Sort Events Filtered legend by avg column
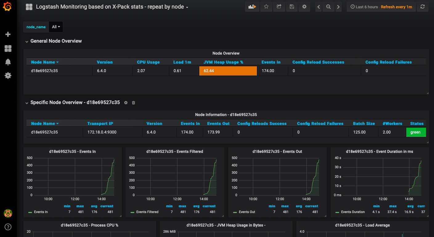Viewport: 434px width, 237px height. (197, 206)
